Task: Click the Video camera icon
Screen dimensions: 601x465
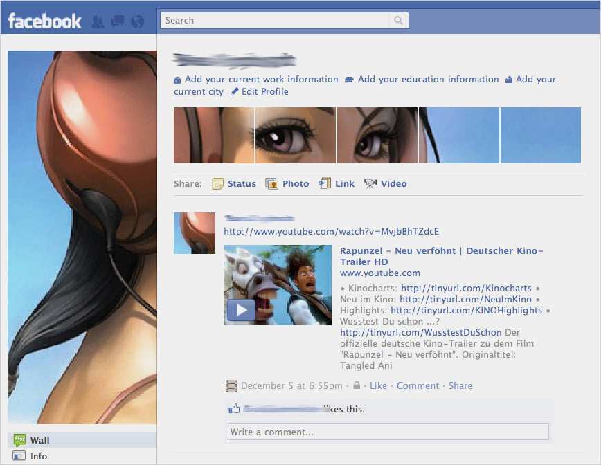Action: pos(370,184)
